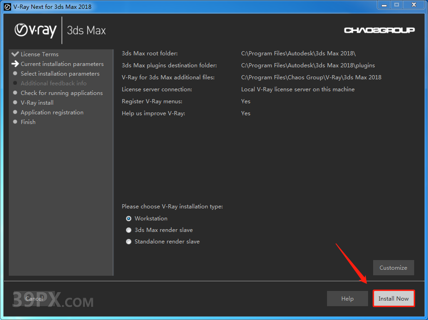Click 'Please choose V-Ray installation type' text
The width and height of the screenshot is (428, 320).
(x=172, y=207)
